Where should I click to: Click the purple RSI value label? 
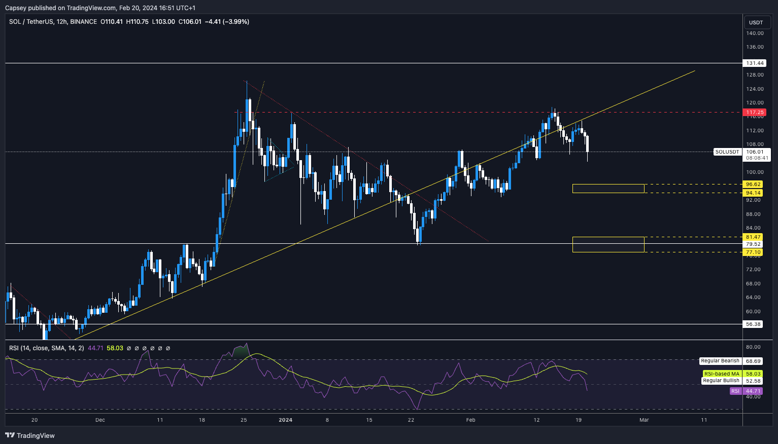coord(753,391)
